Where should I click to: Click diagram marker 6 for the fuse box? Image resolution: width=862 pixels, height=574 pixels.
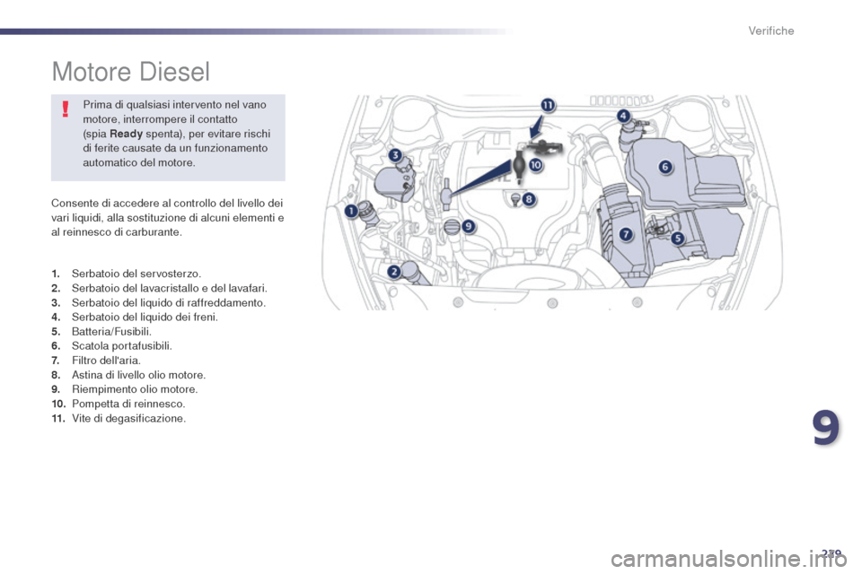pyautogui.click(x=665, y=167)
